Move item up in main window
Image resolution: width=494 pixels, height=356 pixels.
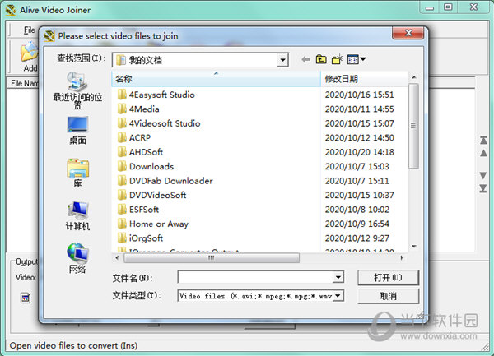[483, 153]
